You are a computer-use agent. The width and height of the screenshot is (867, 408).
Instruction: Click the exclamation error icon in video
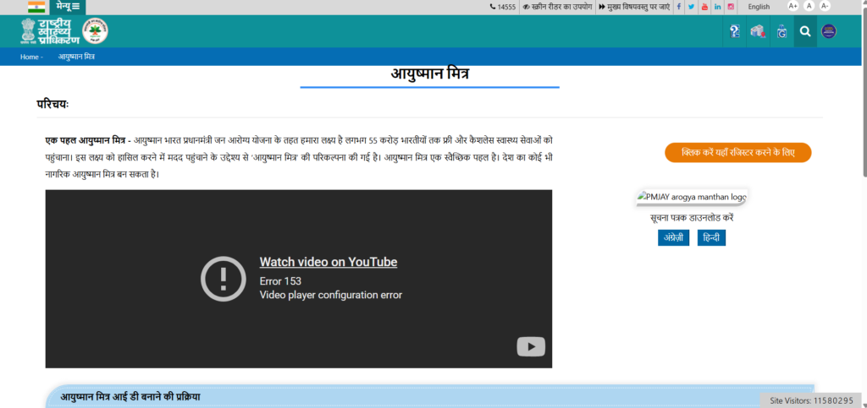(223, 279)
